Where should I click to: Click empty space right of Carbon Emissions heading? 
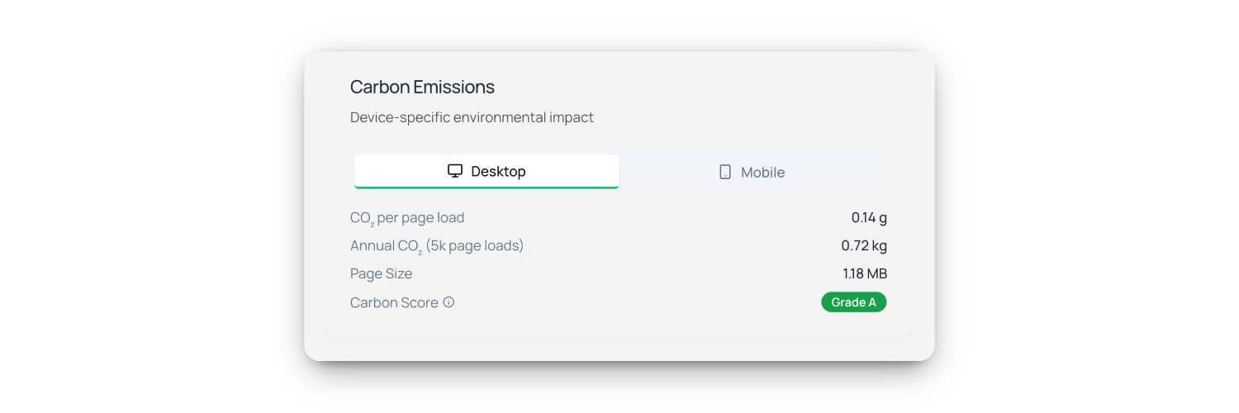[702, 87]
